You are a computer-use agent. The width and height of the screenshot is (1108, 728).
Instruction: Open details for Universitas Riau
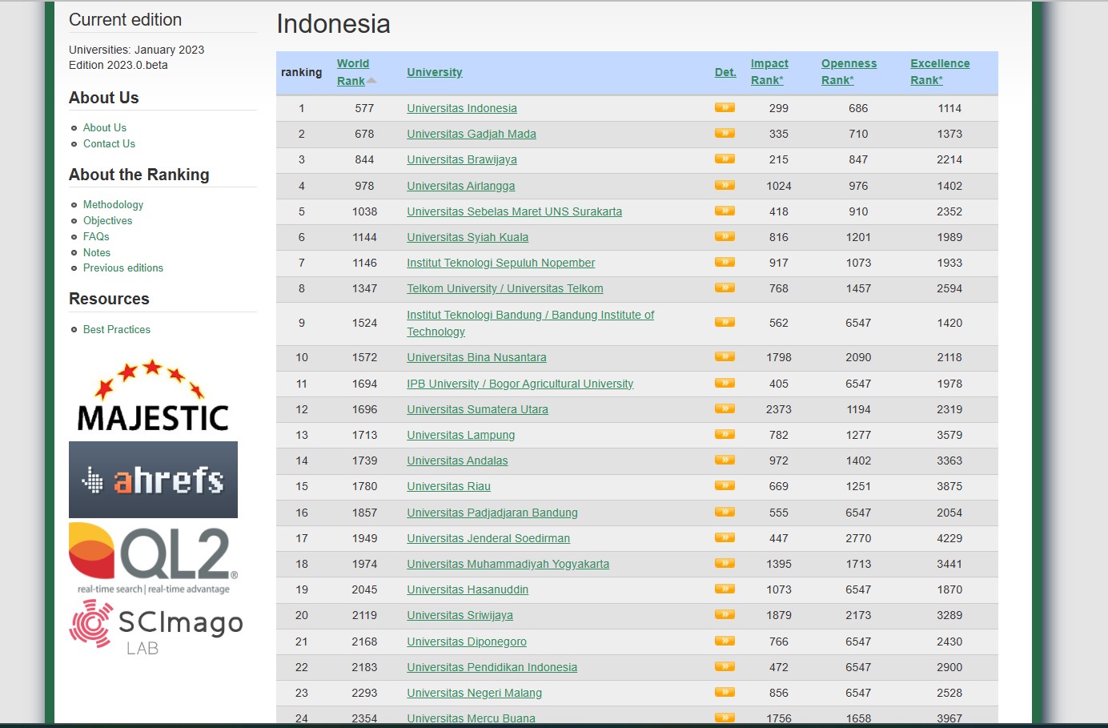point(725,486)
